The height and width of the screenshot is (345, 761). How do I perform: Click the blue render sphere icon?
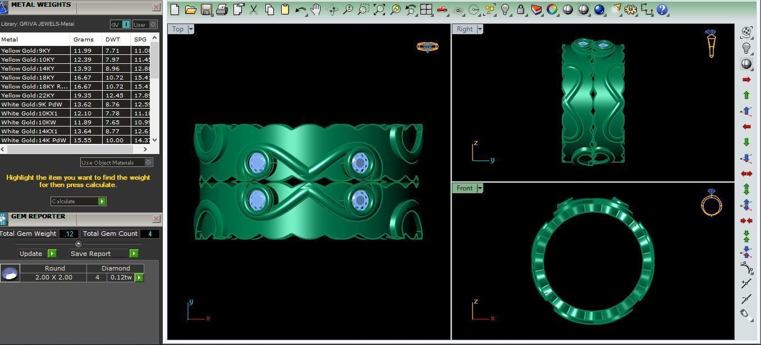pyautogui.click(x=599, y=10)
